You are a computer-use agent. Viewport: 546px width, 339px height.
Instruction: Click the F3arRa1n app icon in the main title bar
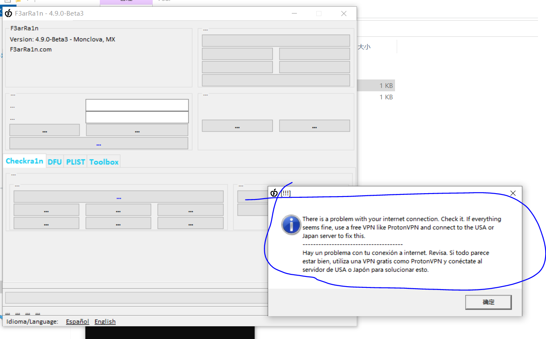(x=8, y=14)
